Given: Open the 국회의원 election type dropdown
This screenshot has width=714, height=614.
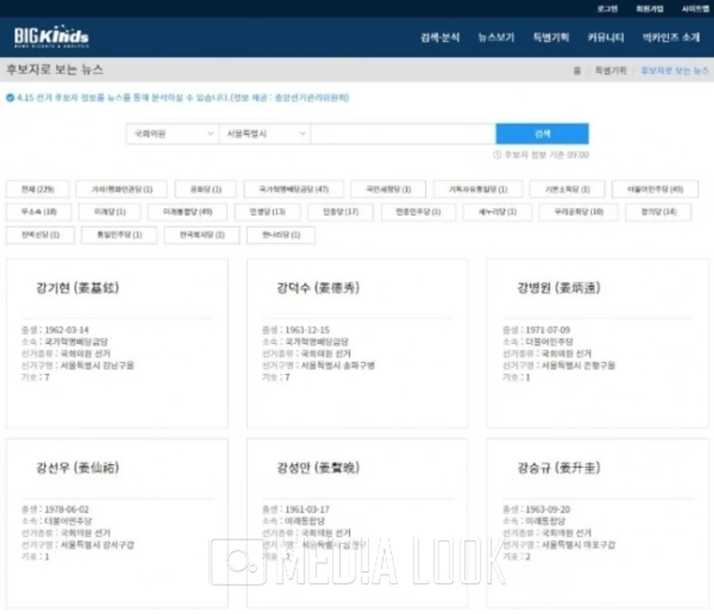Looking at the screenshot, I should click(x=172, y=134).
